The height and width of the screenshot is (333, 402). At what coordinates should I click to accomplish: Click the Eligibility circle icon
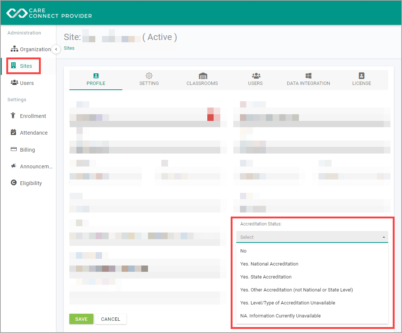coord(14,182)
